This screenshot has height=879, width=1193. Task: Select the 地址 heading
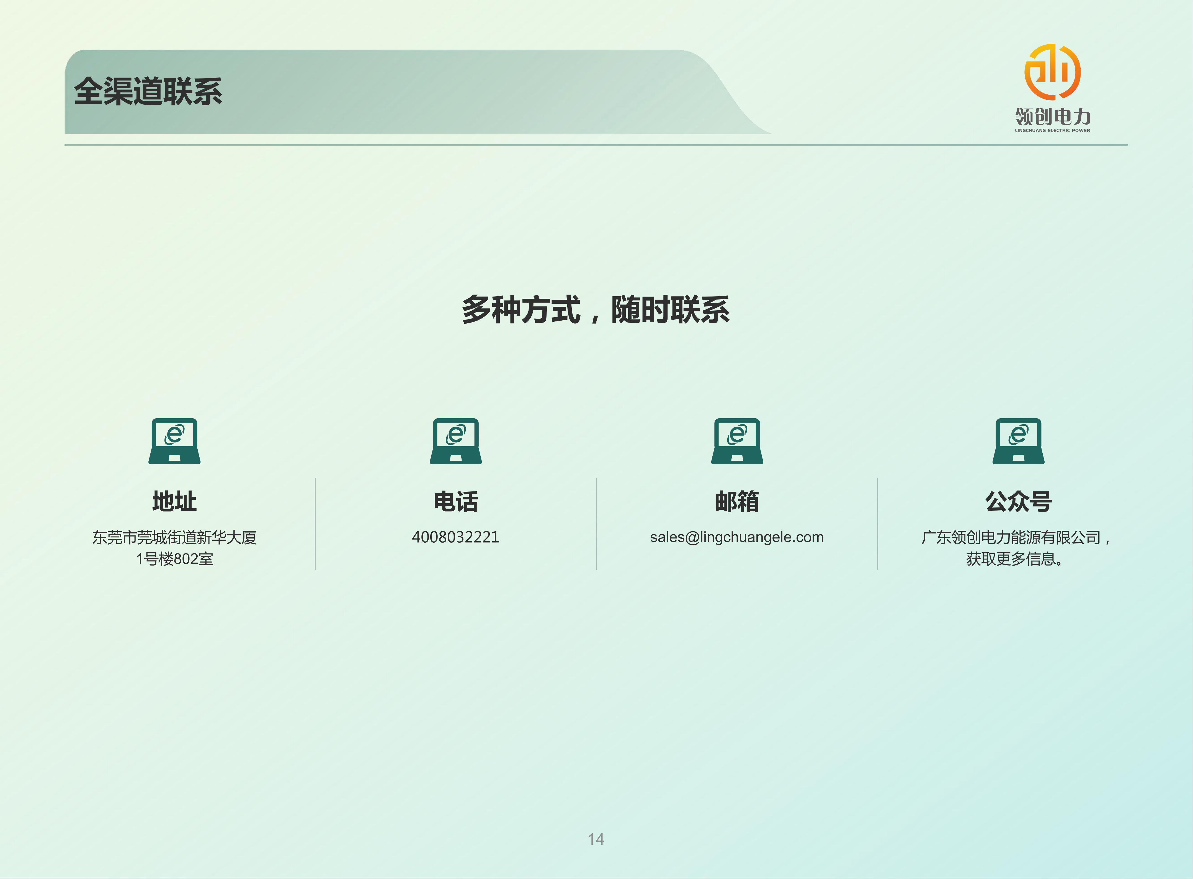[174, 502]
